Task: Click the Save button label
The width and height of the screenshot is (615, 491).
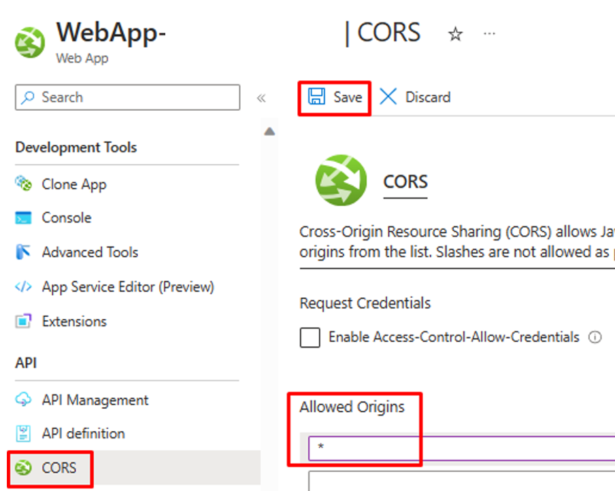Action: point(348,97)
